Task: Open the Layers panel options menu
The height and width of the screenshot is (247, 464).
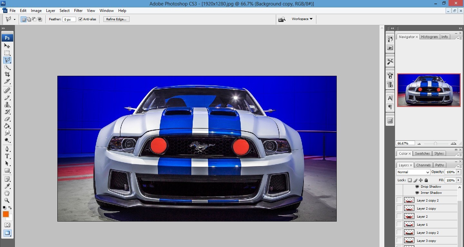Action: click(x=459, y=166)
